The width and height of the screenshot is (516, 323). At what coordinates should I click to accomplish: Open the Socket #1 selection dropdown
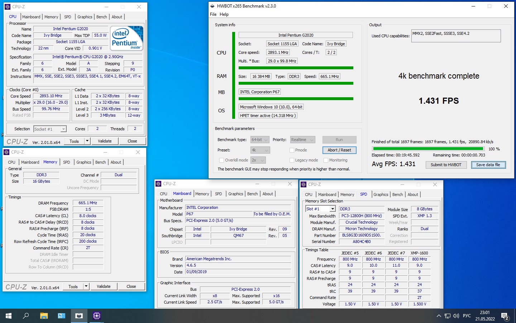pos(50,129)
